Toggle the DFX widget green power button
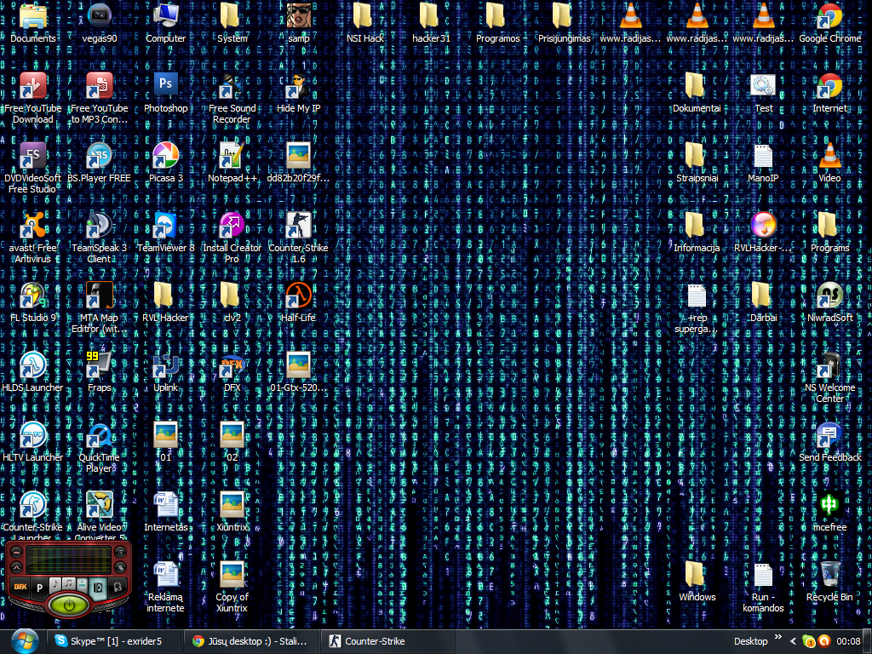 click(x=69, y=605)
